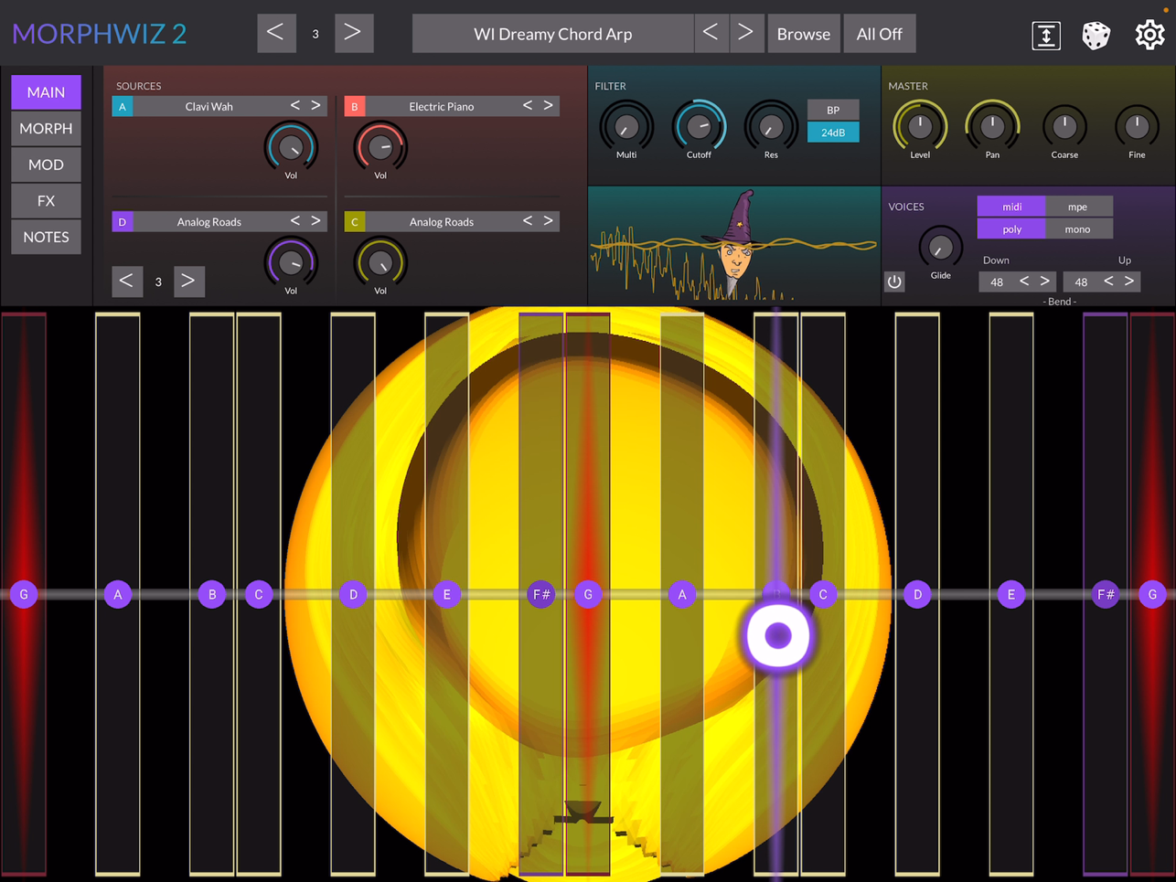The height and width of the screenshot is (882, 1176).
Task: Select source D color badge
Action: tap(122, 221)
